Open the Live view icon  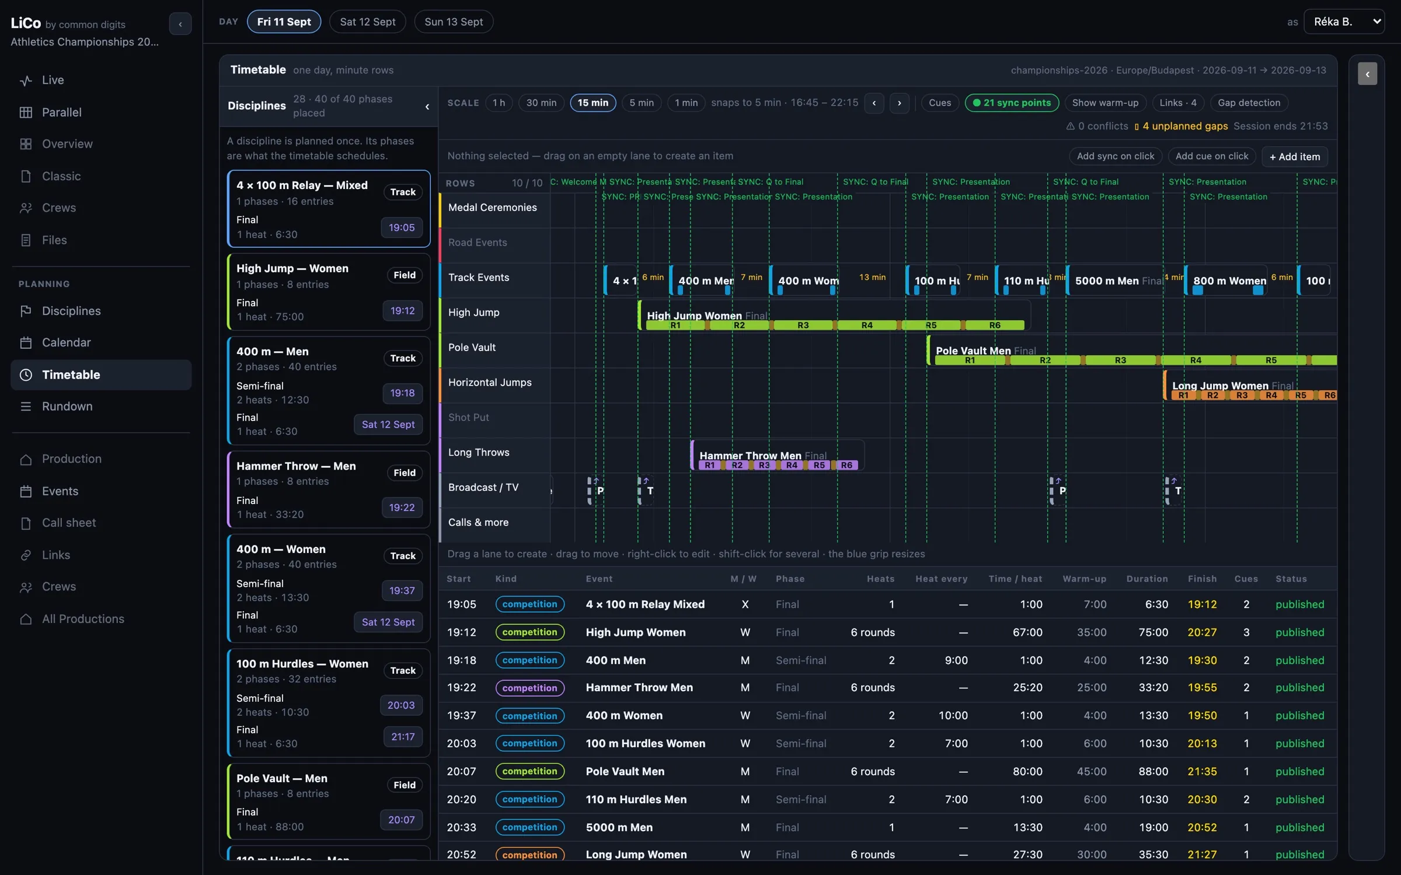point(26,80)
